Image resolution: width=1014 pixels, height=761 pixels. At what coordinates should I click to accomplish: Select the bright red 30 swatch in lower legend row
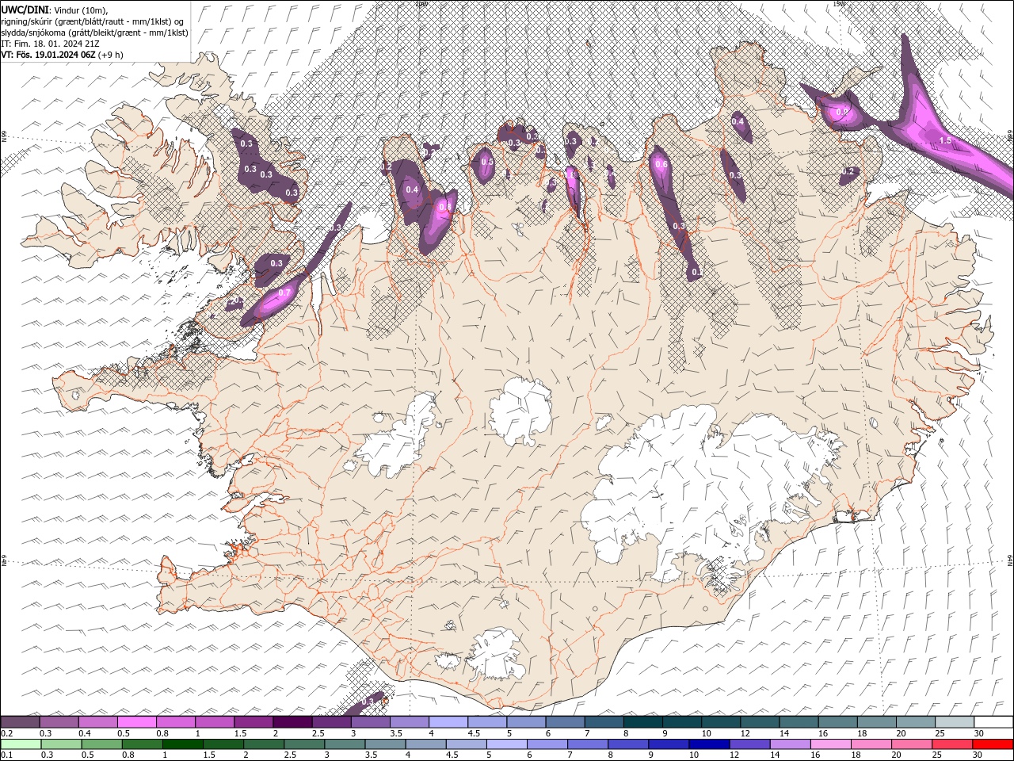pos(993,744)
